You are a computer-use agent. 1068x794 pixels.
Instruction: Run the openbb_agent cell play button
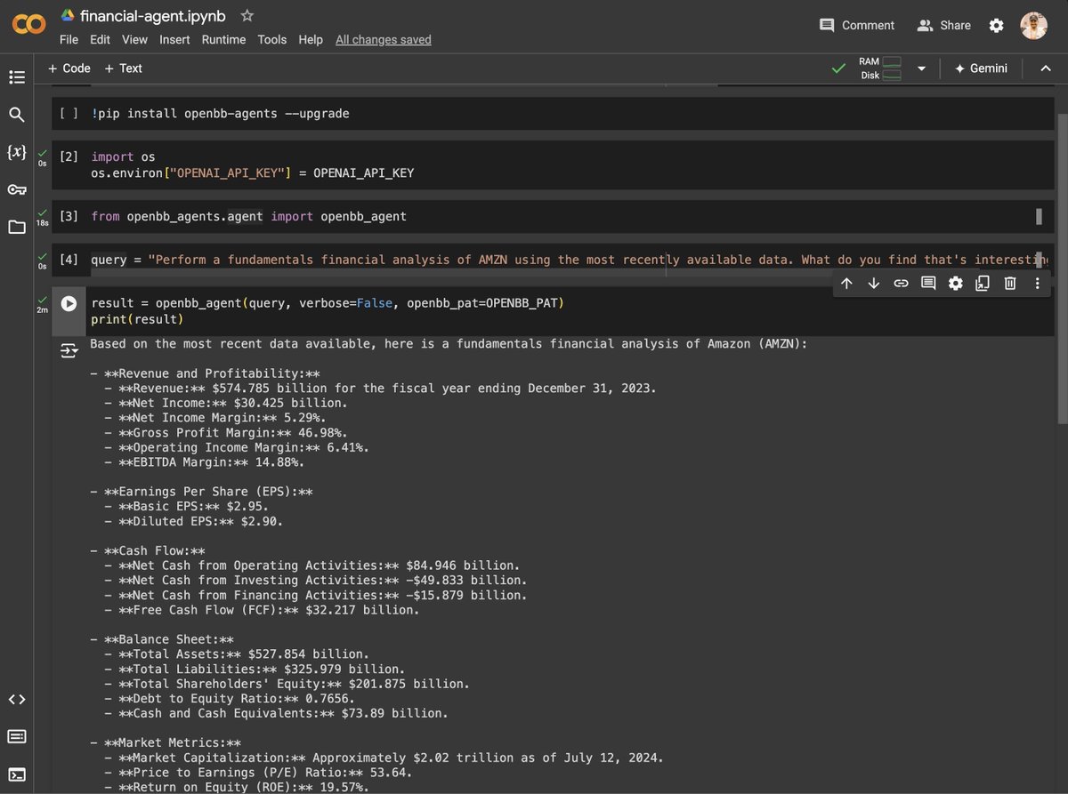[x=69, y=303]
